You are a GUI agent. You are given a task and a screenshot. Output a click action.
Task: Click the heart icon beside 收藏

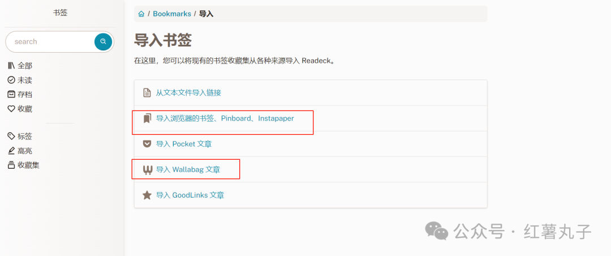(11, 109)
